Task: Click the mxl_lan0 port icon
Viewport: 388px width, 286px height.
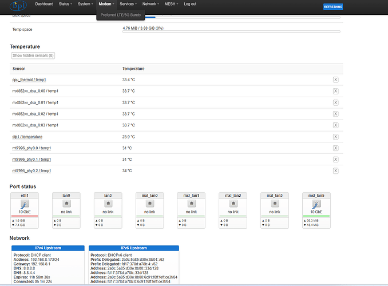Action: click(149, 204)
